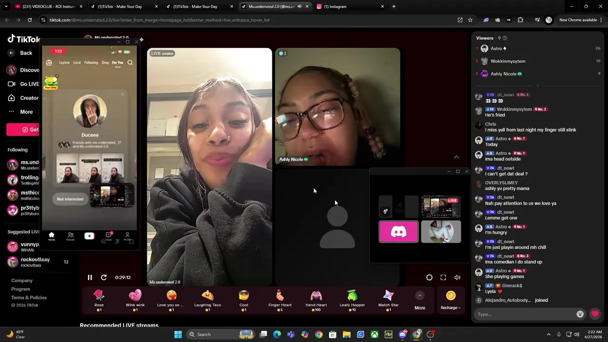Tap create plus button in phone window

[89, 236]
